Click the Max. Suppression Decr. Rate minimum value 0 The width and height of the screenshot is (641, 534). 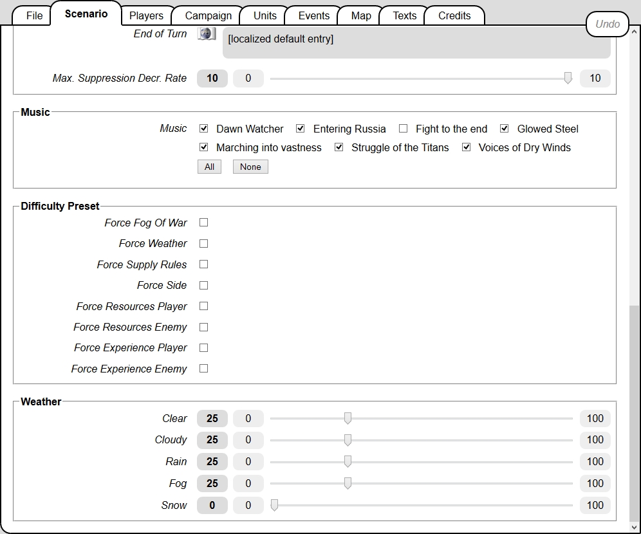click(248, 78)
